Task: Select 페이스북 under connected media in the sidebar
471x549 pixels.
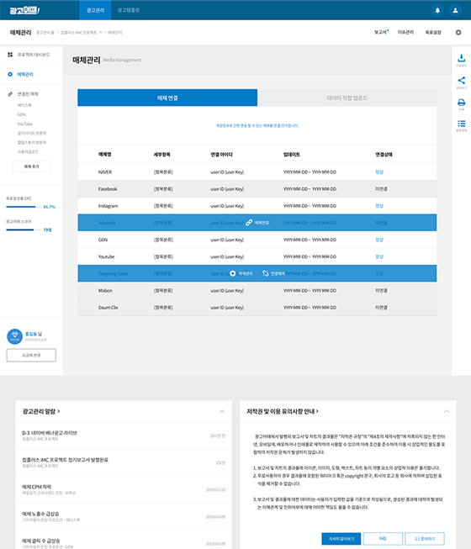Action: point(24,105)
